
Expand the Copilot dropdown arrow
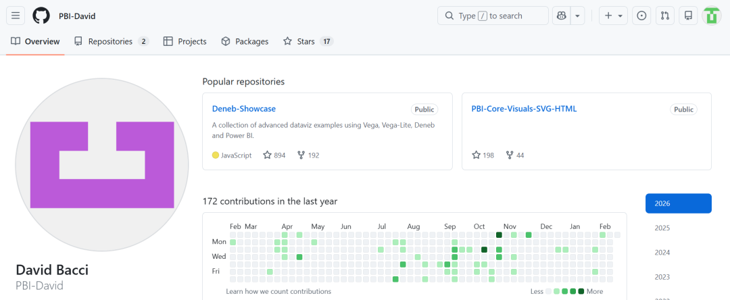pyautogui.click(x=577, y=16)
